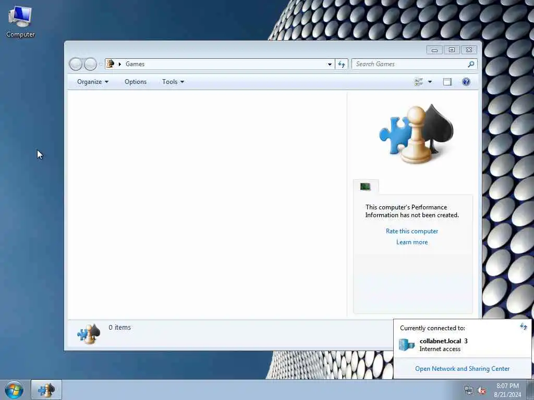This screenshot has width=534, height=400.
Task: Expand the view options dropdown arrow
Action: (x=430, y=82)
